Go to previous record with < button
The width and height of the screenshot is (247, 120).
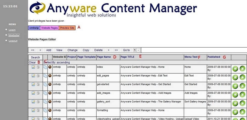(x=40, y=50)
